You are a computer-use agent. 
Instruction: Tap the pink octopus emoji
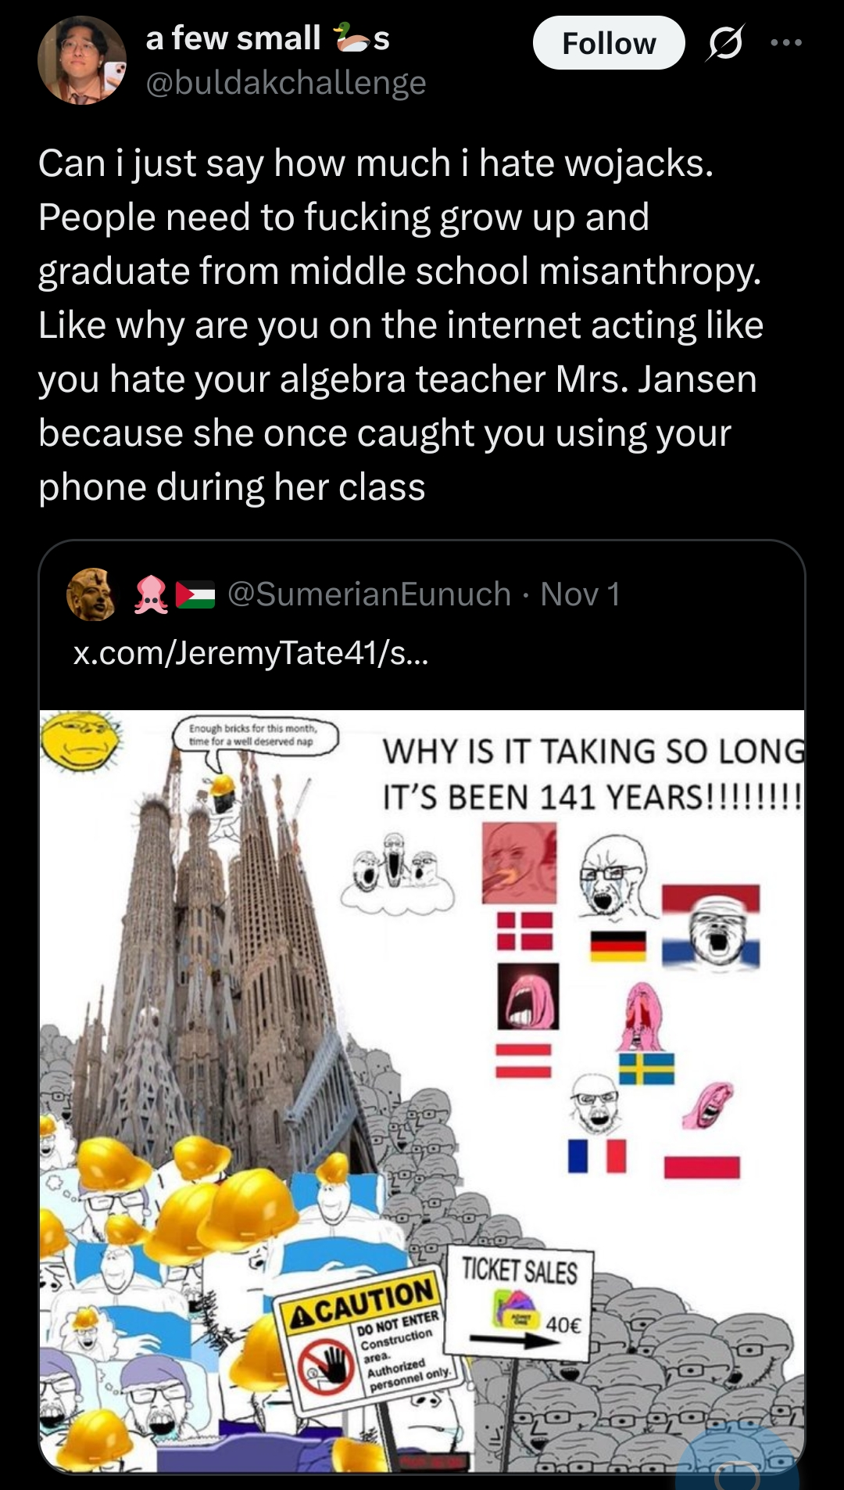click(151, 594)
